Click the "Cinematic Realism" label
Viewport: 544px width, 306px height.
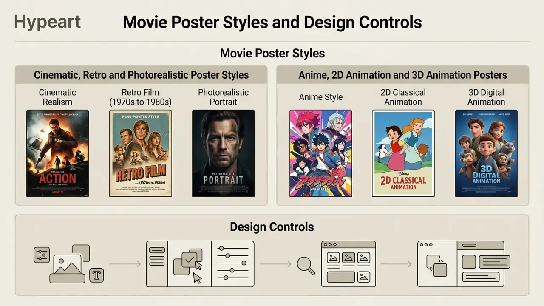(57, 97)
